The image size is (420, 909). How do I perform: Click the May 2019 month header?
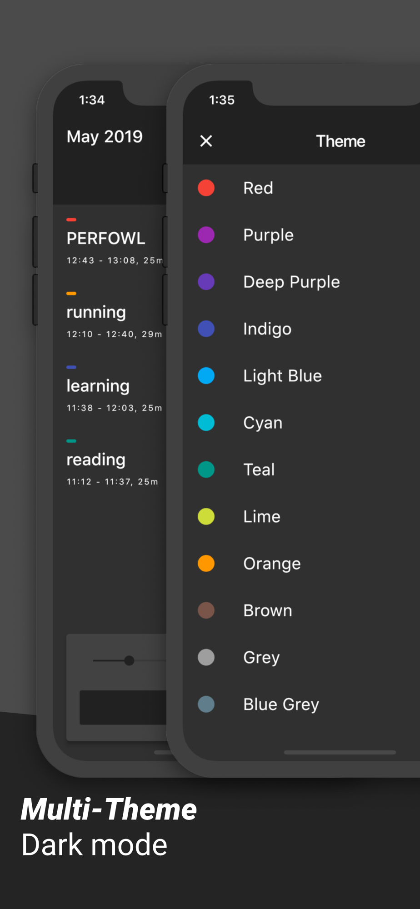pyautogui.click(x=105, y=137)
